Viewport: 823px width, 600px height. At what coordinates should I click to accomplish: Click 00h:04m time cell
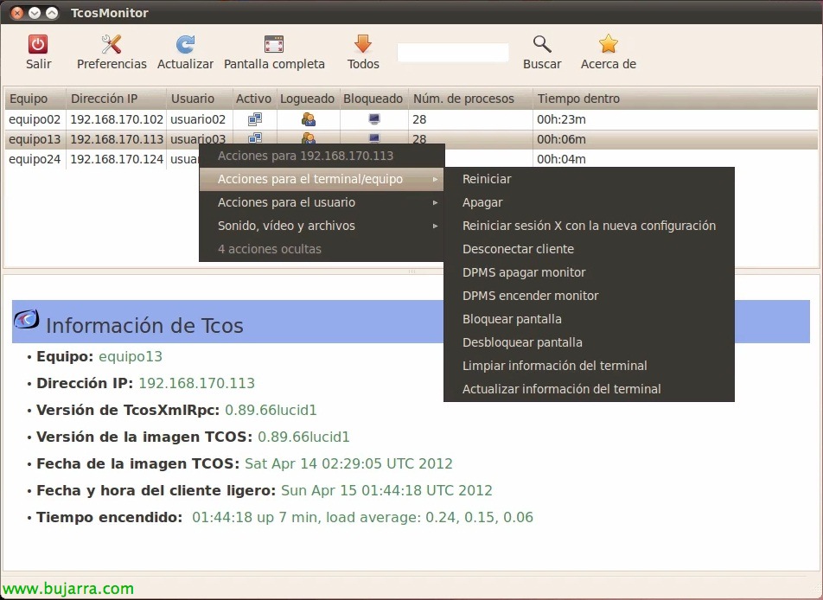(x=561, y=159)
